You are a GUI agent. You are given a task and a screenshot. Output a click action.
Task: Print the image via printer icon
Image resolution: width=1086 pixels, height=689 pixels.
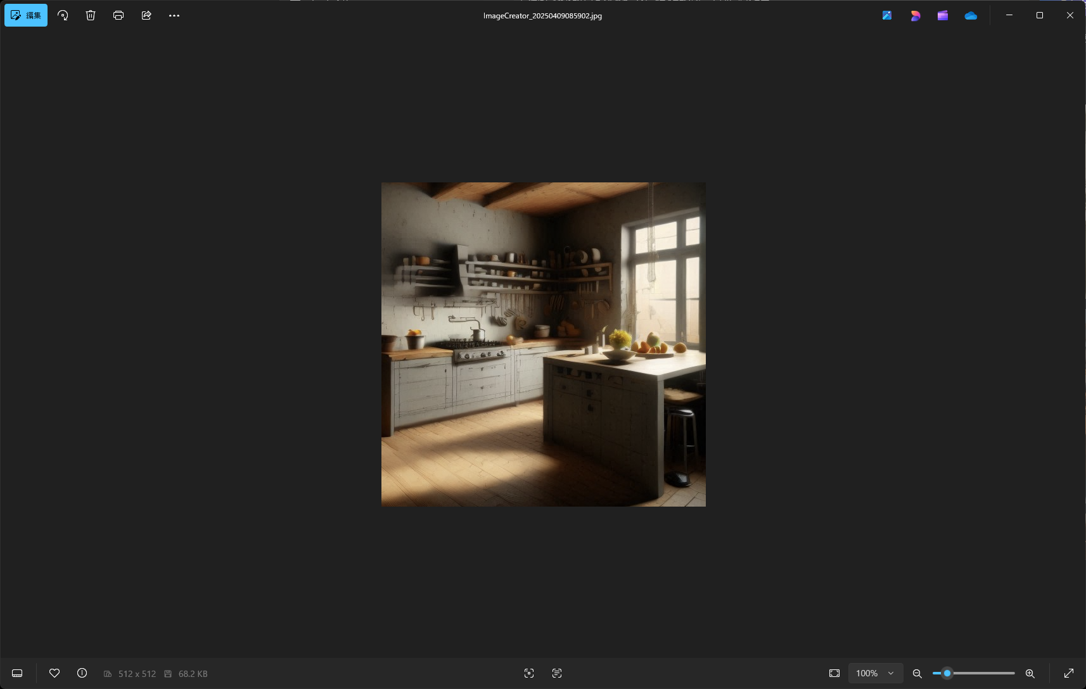[118, 15]
